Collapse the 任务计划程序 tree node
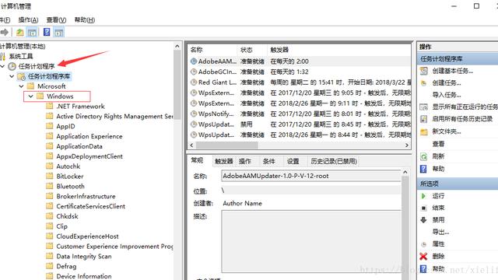 2,66
